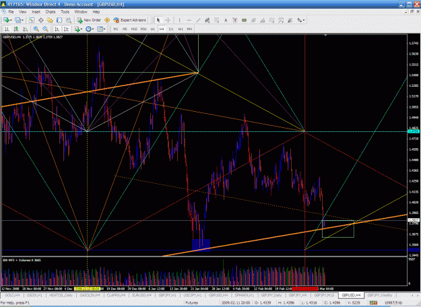Open the Strategy Tester icon

pos(69,20)
